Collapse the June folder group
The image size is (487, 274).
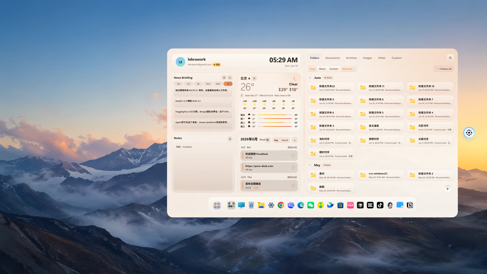[x=310, y=78]
